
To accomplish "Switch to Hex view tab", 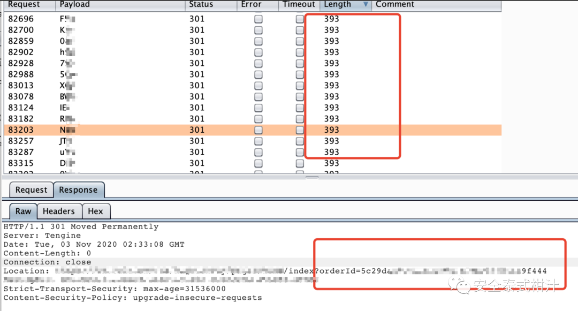I will tap(95, 211).
